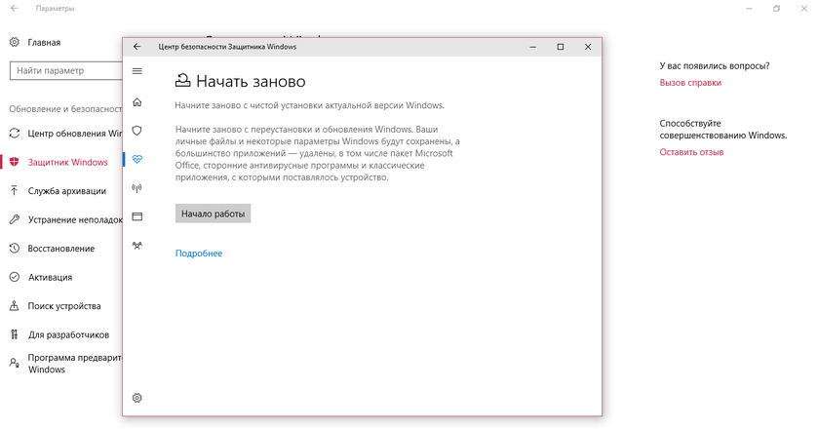Go to "Главная" in settings
Image resolution: width=818 pixels, height=429 pixels.
pos(44,43)
